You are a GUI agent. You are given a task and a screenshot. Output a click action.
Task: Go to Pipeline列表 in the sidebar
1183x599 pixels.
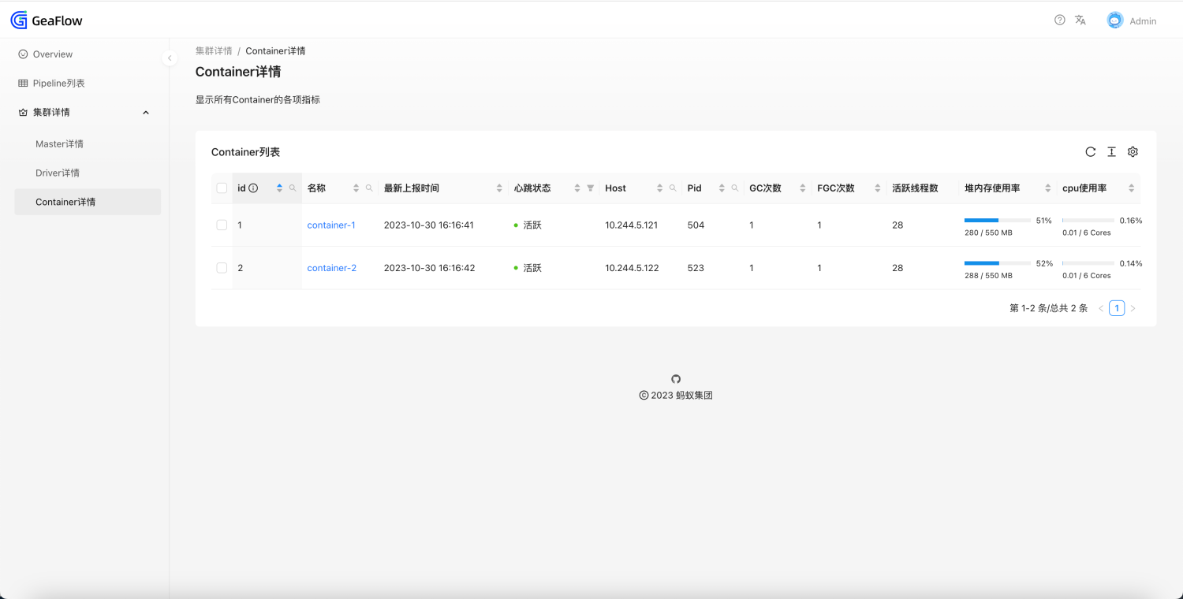[58, 84]
